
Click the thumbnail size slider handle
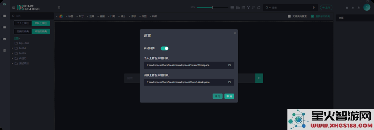213,7
